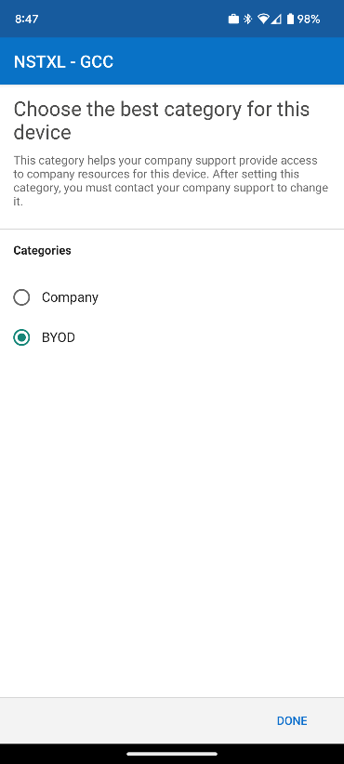Screen dimensions: 344x764
Task: Tap the Company category label
Action: tap(70, 297)
